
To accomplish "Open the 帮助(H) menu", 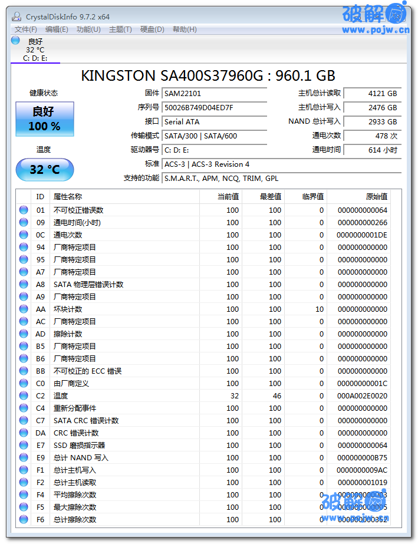I will coord(185,29).
